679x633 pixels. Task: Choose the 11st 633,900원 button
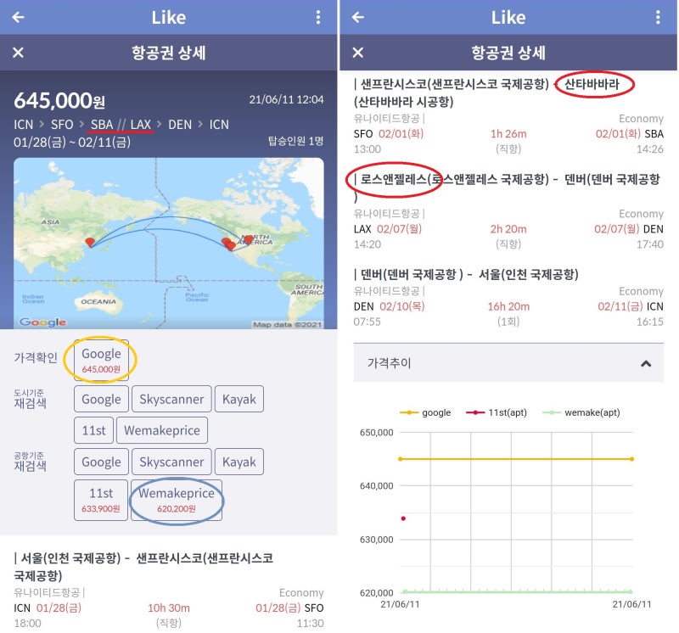tap(100, 500)
